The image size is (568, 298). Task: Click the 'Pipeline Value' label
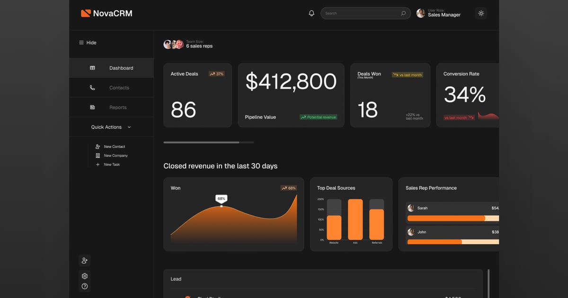(x=260, y=117)
